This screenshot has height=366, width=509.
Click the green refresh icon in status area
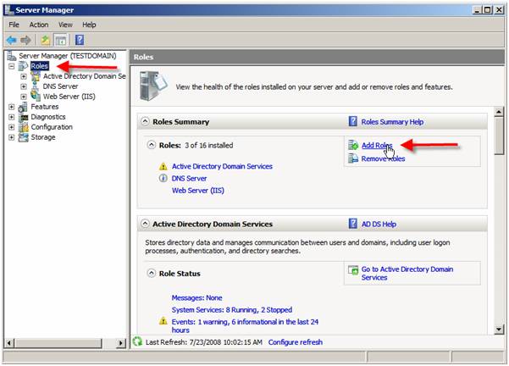tap(138, 341)
